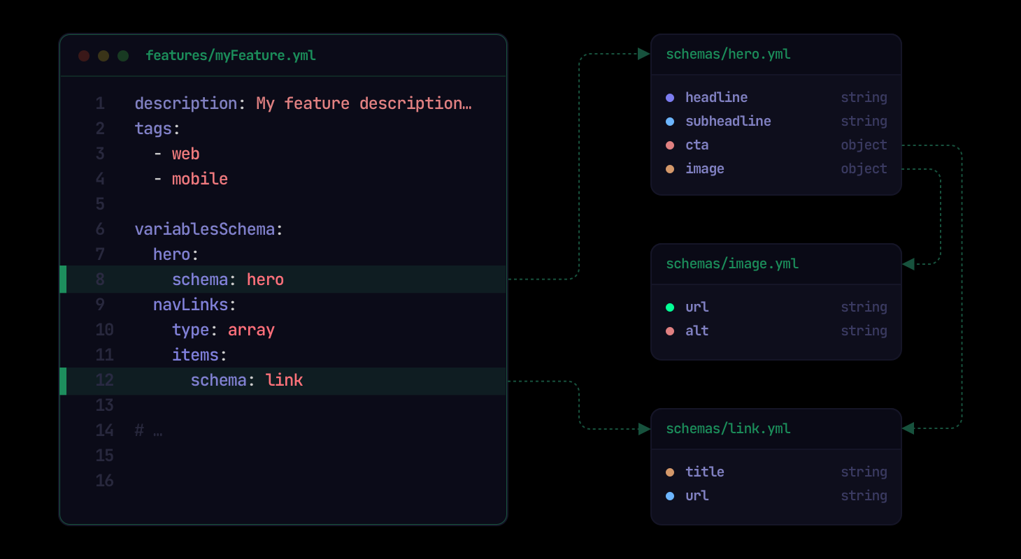1021x559 pixels.
Task: Click the yellow window dot in editor title bar
Action: (x=103, y=56)
